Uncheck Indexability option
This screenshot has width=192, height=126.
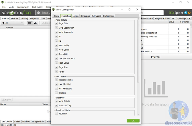56,45
